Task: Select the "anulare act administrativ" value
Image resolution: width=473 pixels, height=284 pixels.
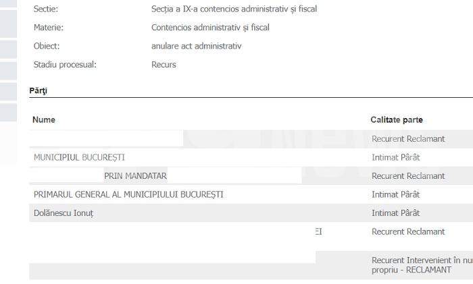Action: 197,46
